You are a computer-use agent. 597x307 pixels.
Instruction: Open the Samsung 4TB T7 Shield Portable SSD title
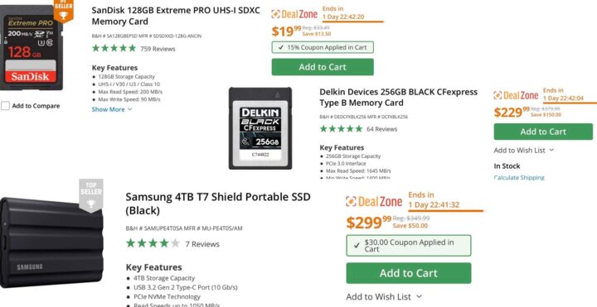[x=218, y=204]
